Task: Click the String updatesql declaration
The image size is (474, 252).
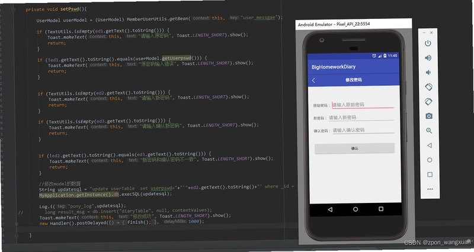Action: [60, 189]
